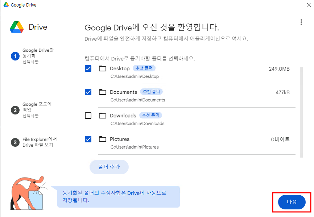Uncheck the Documents folder checkbox

(x=88, y=92)
